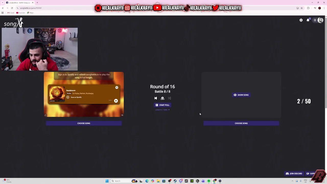The width and height of the screenshot is (327, 184).
Task: Click the Spotify logo in the embed
Action: 117,88
